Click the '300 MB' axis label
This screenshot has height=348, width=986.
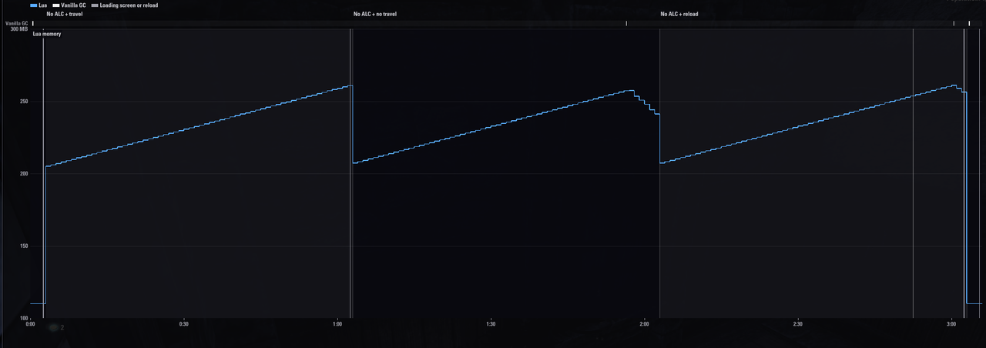(19, 28)
